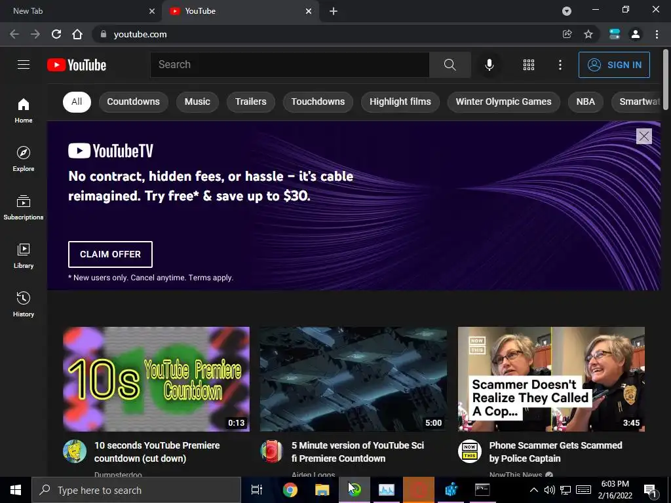Open the notification center icon

(650, 490)
